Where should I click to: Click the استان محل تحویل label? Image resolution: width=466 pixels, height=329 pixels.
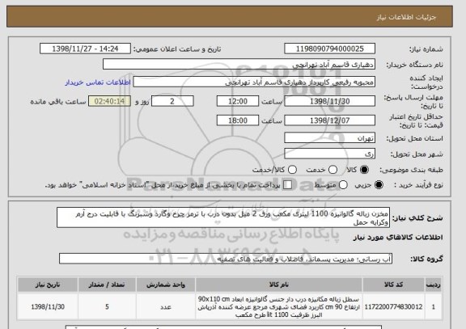click(x=414, y=139)
